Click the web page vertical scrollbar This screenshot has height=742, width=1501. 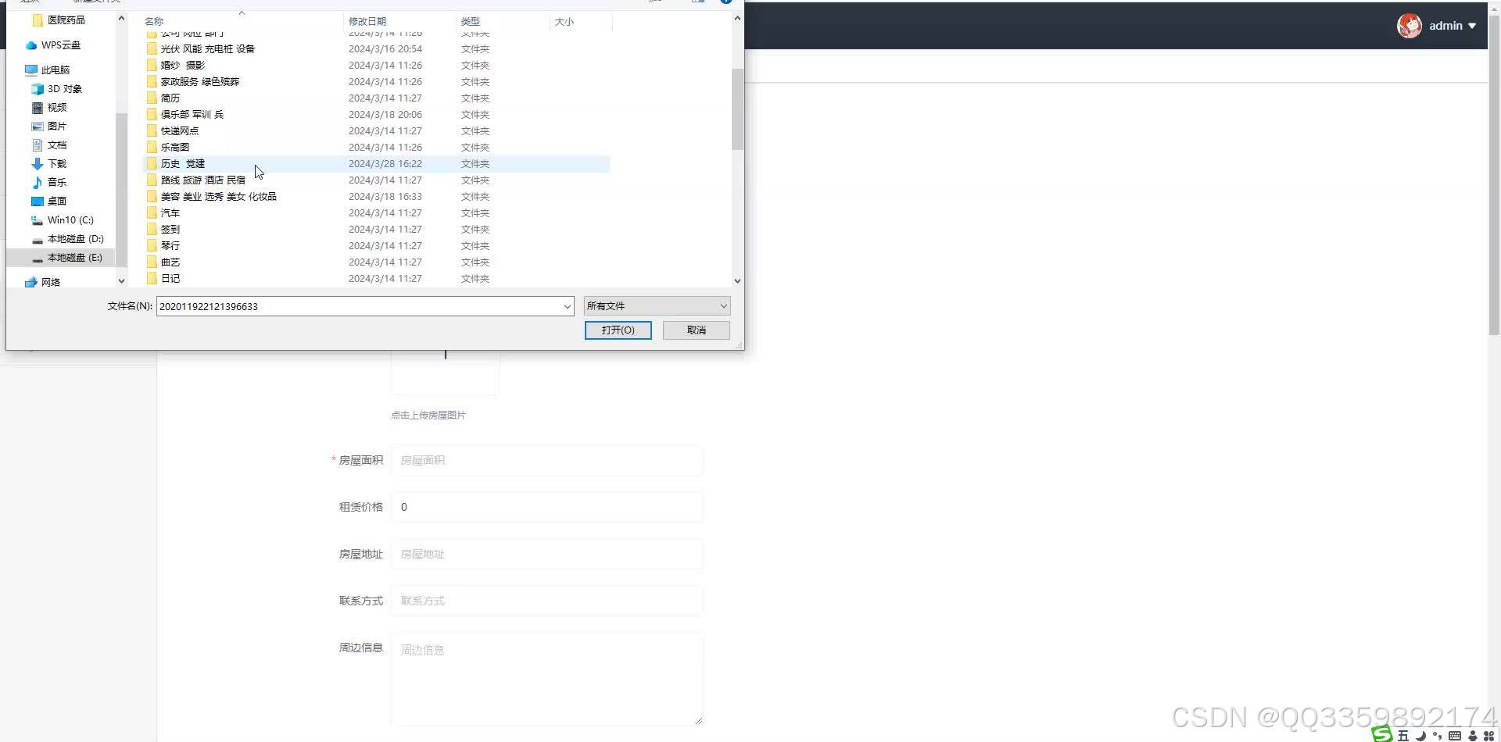[1494, 176]
